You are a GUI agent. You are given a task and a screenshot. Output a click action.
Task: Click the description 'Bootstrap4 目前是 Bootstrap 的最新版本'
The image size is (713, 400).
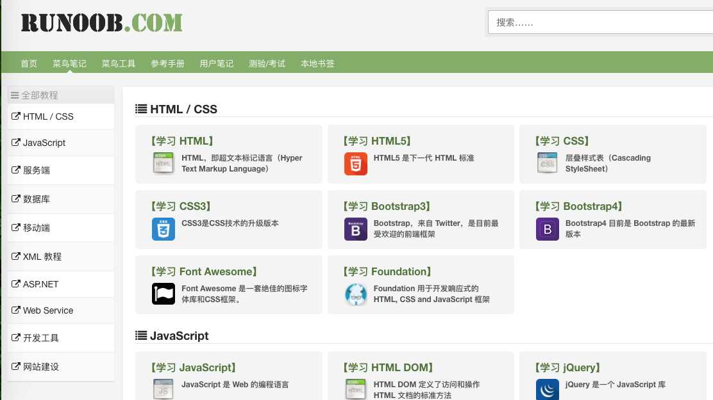(630, 228)
